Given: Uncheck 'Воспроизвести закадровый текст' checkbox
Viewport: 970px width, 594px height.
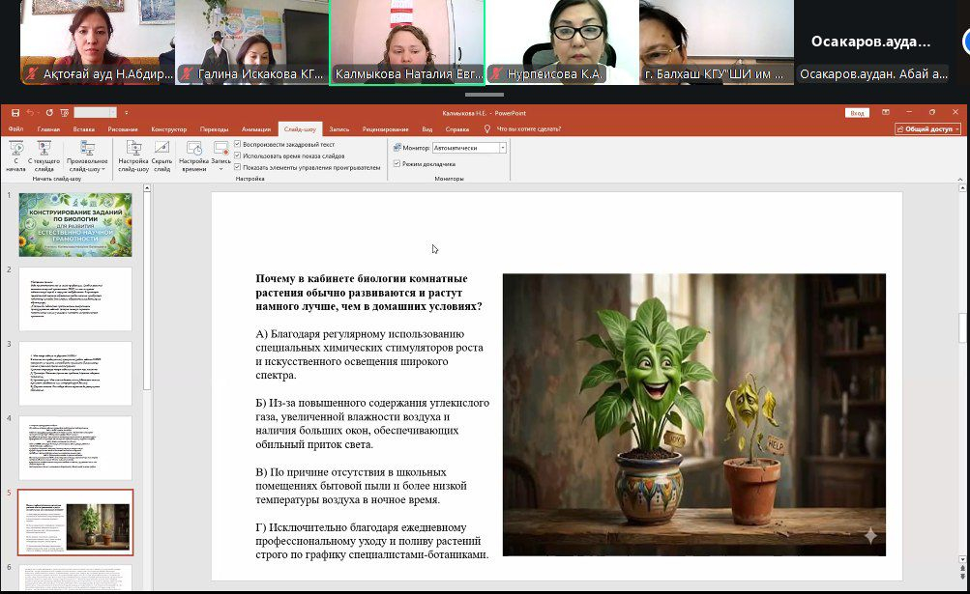Looking at the screenshot, I should (x=238, y=144).
